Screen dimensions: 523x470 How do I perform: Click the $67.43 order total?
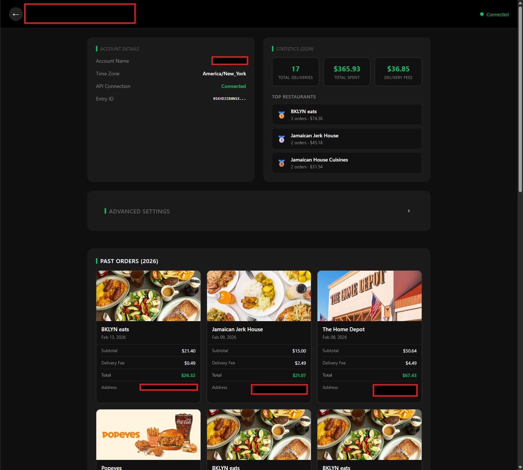pos(409,375)
